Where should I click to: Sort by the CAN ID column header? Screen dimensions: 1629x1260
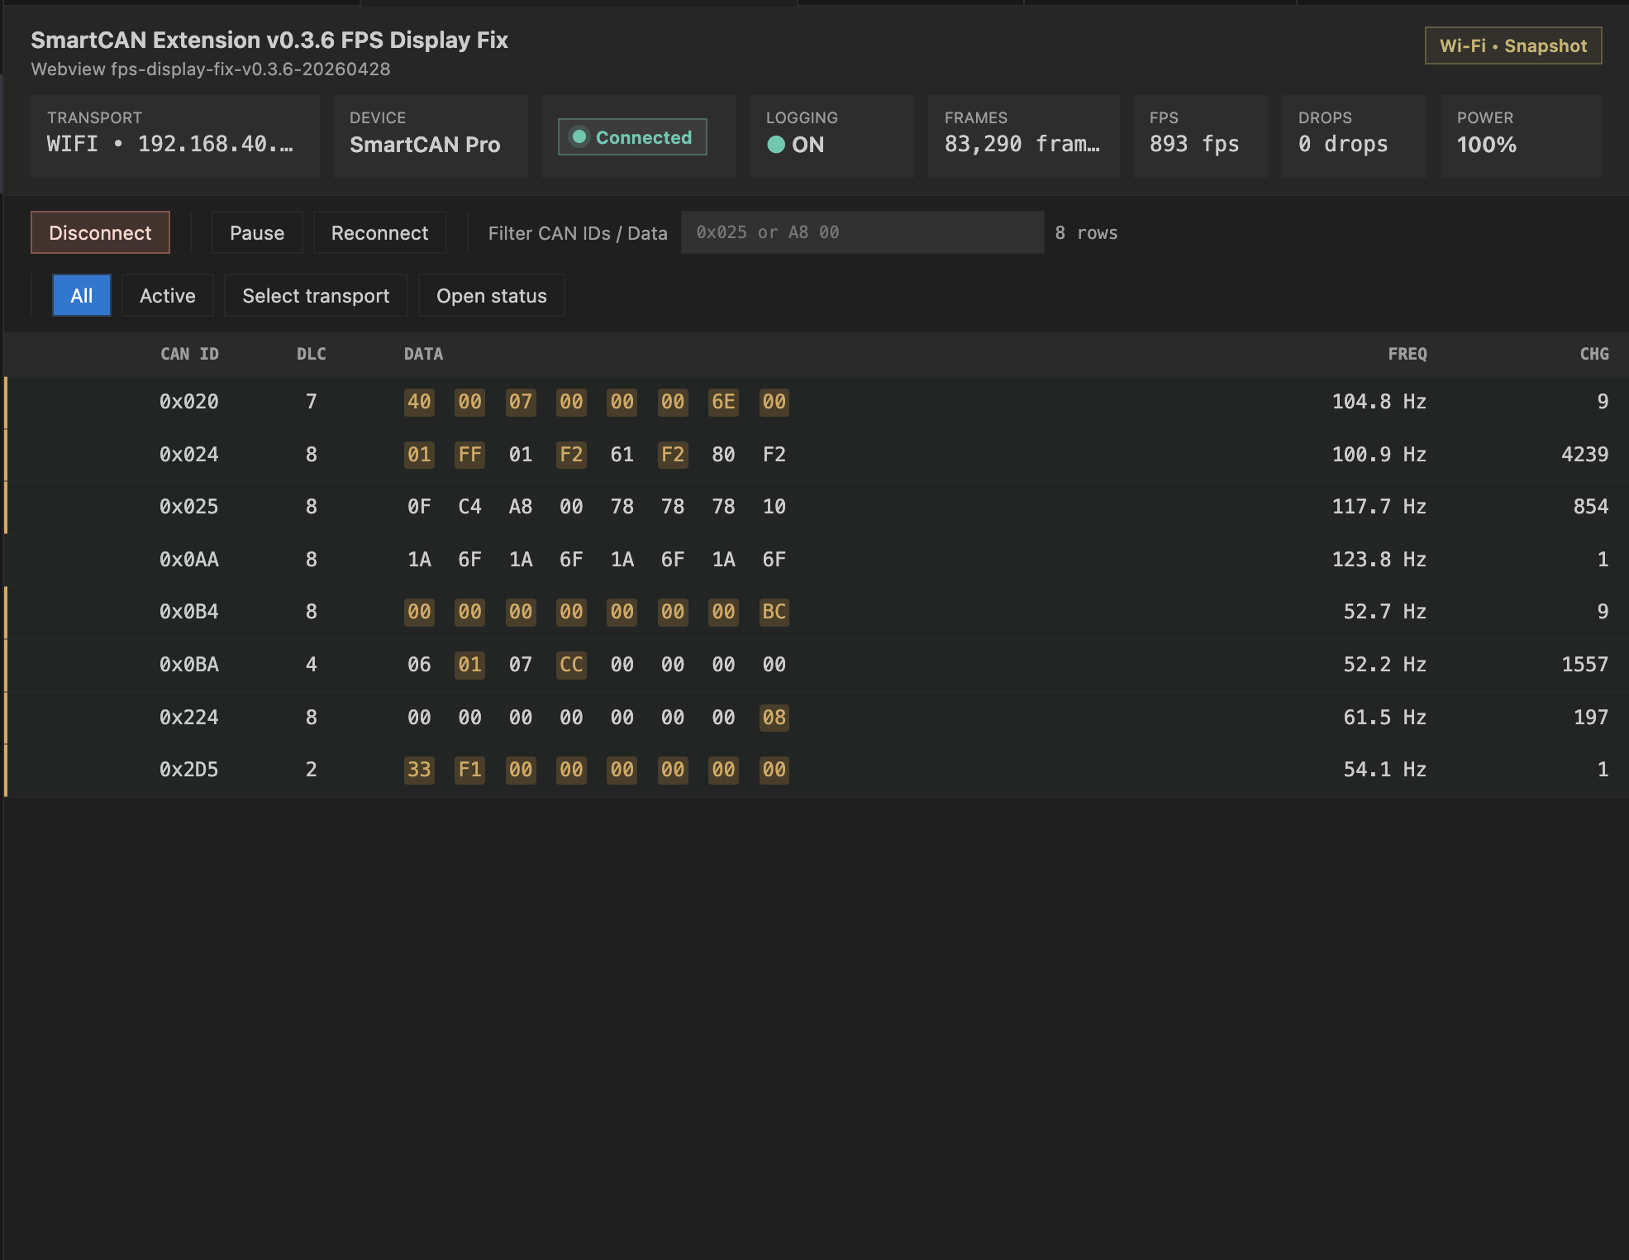(x=189, y=354)
